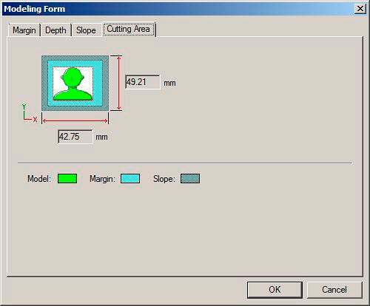Click the mm label beside height field

point(169,83)
